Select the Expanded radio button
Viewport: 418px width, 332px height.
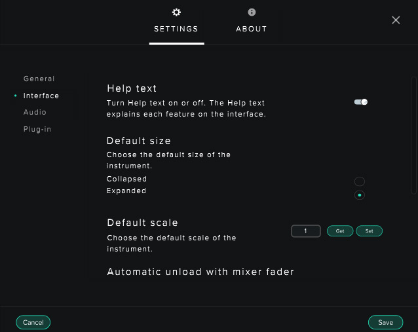(x=360, y=195)
